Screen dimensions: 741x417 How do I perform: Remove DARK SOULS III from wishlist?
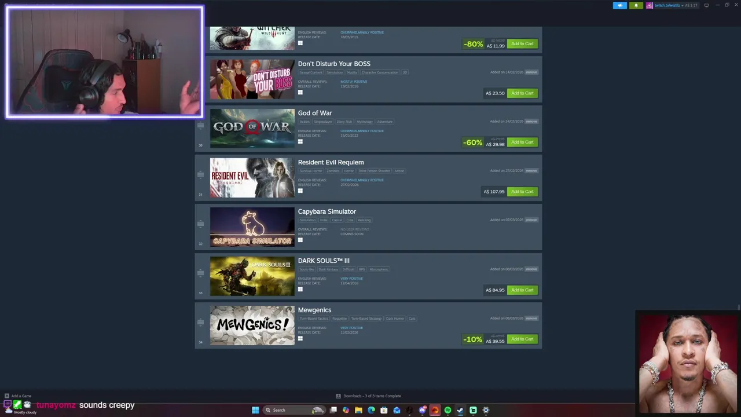(531, 269)
